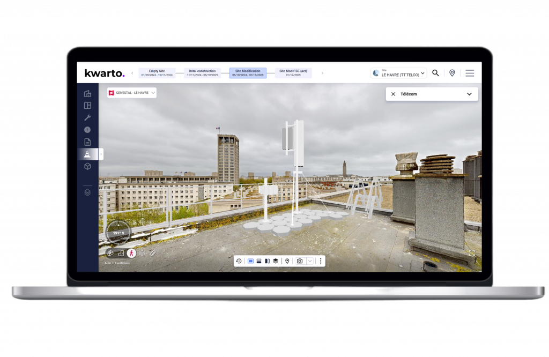Open the buildings icon in sidebar
549x357 pixels.
pos(87,94)
